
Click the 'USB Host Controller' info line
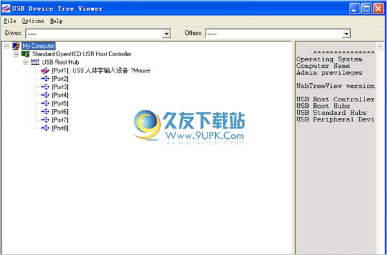coord(335,99)
